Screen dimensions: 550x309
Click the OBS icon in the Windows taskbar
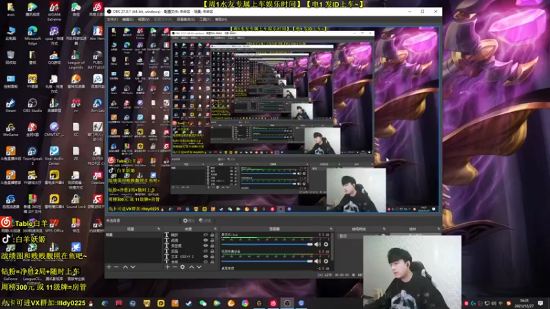pos(287,304)
